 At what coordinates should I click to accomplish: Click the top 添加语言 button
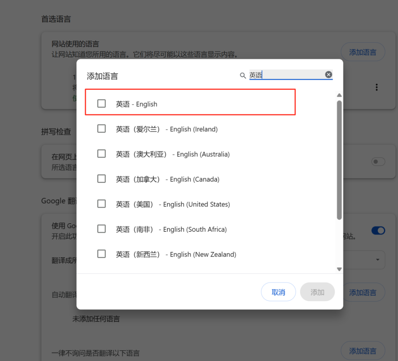point(363,52)
